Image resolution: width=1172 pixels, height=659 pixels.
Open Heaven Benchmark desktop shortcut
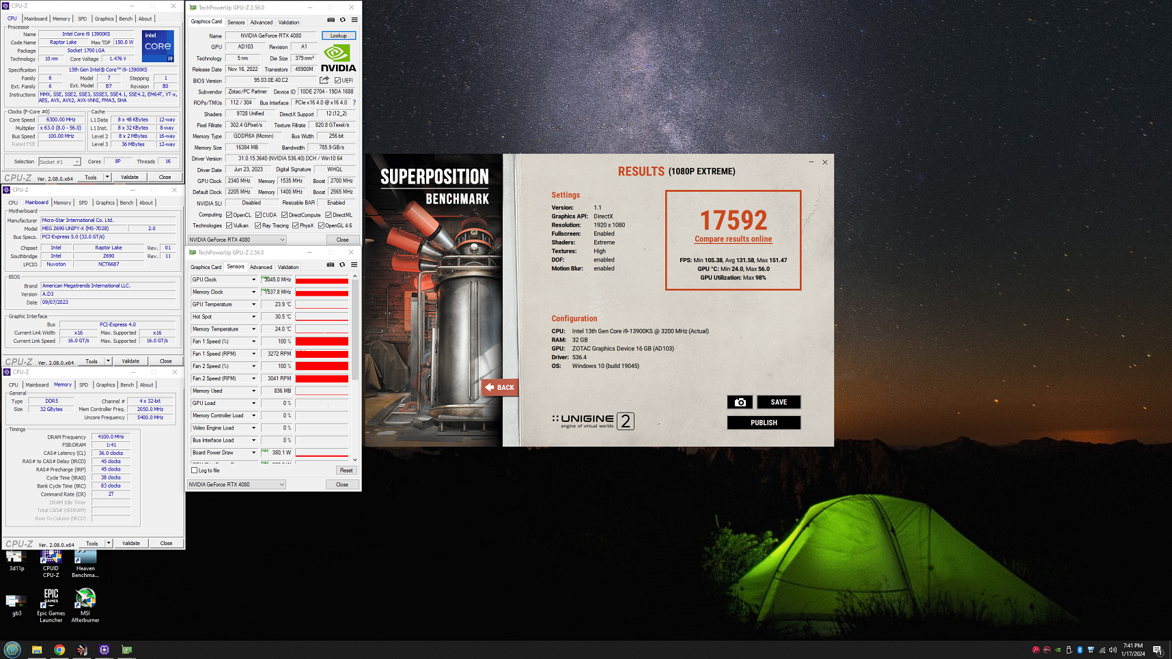pyautogui.click(x=85, y=565)
